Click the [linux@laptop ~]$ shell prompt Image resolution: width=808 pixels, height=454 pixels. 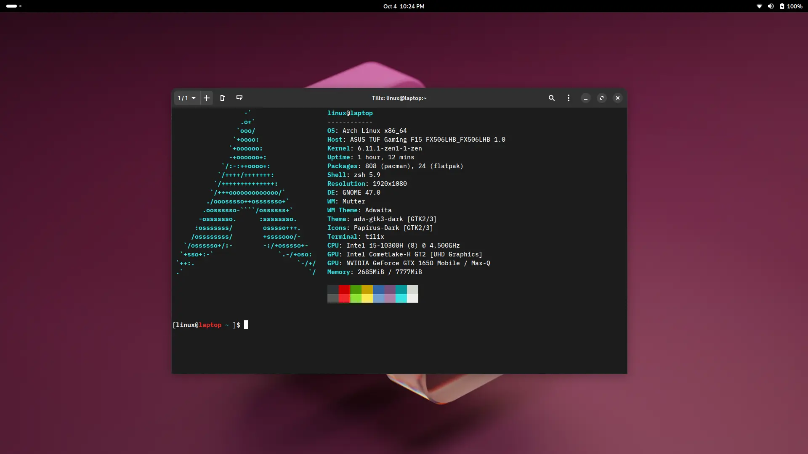(207, 325)
